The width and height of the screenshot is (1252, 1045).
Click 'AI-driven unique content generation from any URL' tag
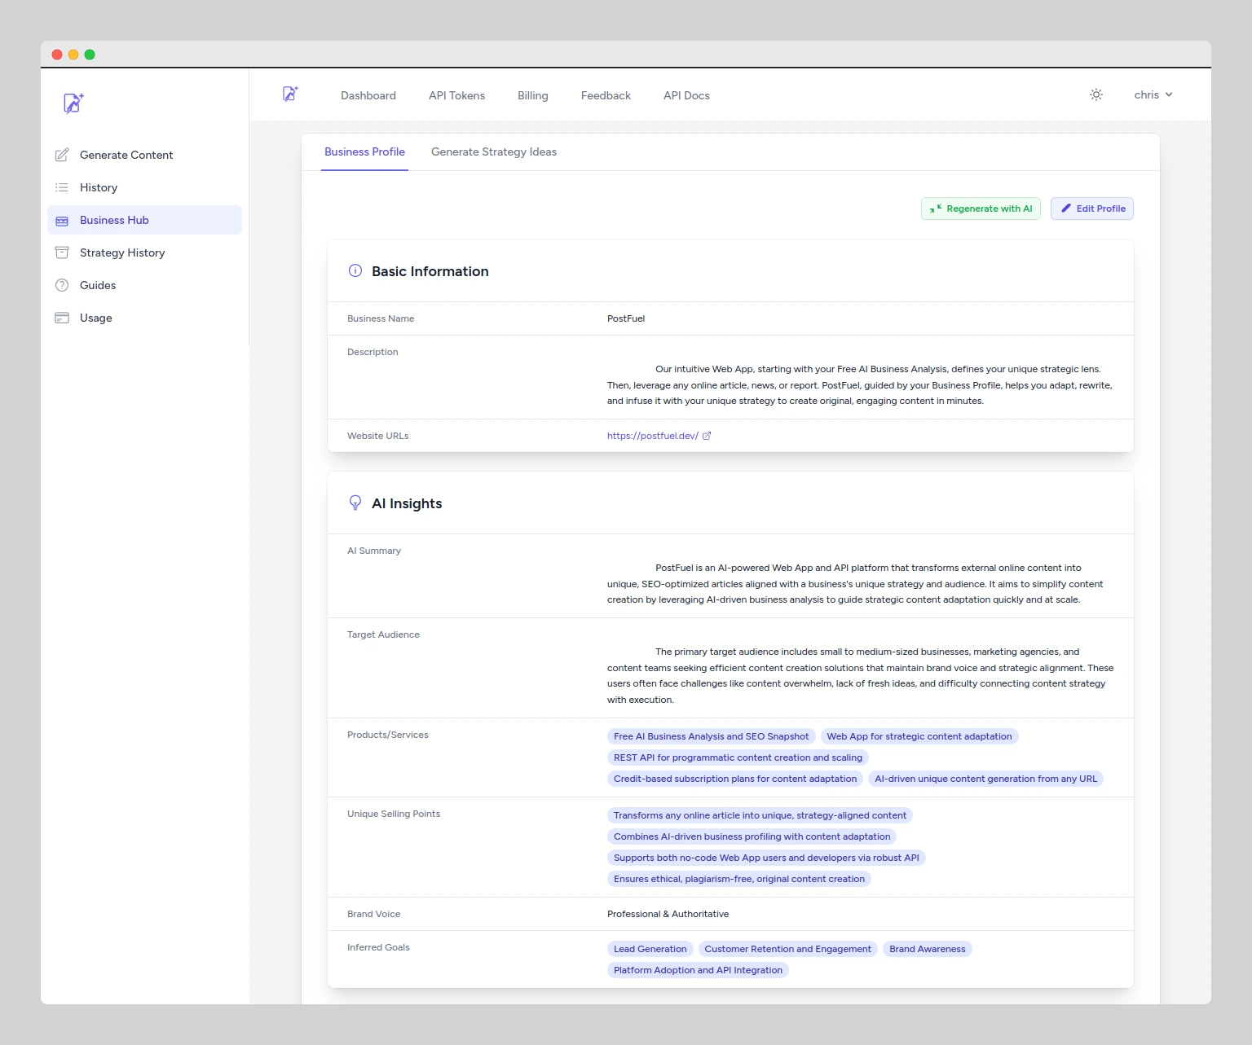[x=986, y=779]
